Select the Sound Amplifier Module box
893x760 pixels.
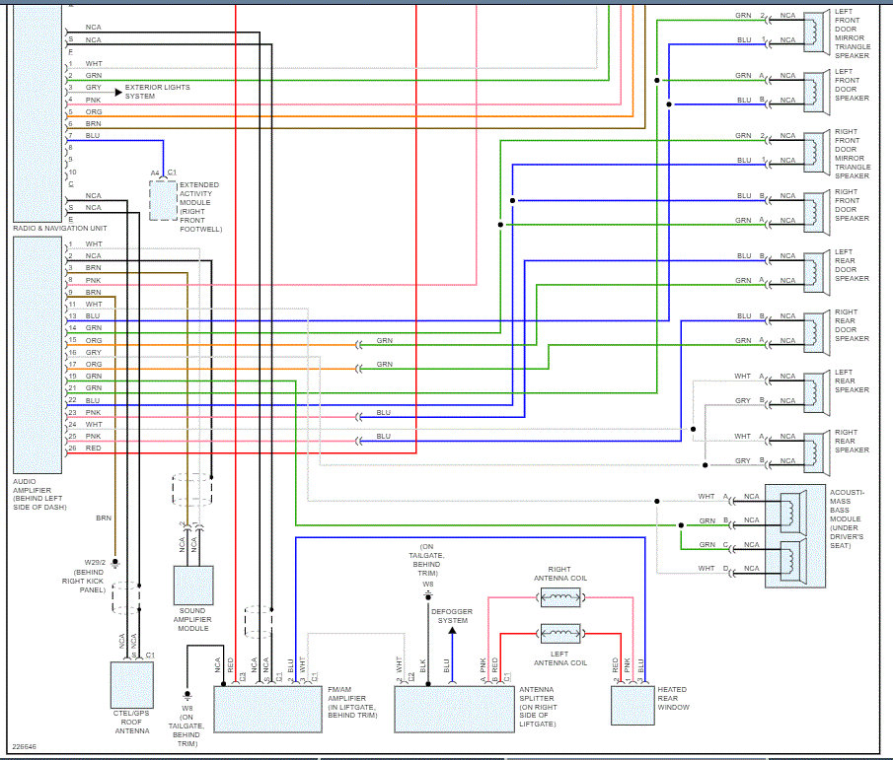click(193, 586)
